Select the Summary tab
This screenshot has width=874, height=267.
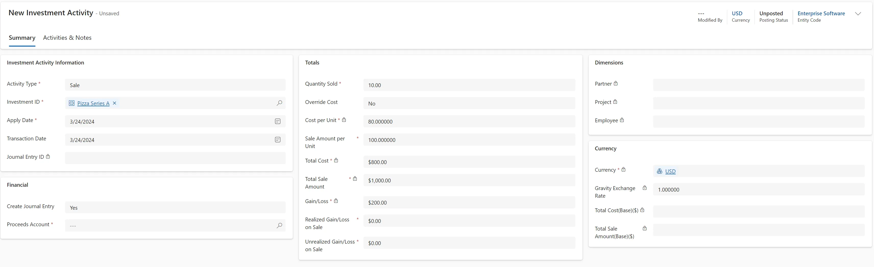pos(22,38)
